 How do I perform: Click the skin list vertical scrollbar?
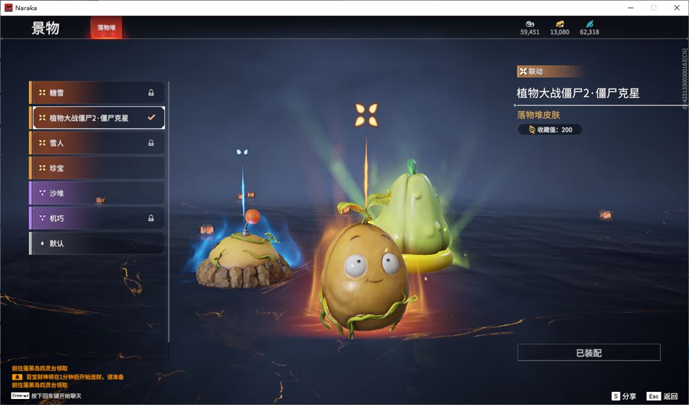coord(169,211)
